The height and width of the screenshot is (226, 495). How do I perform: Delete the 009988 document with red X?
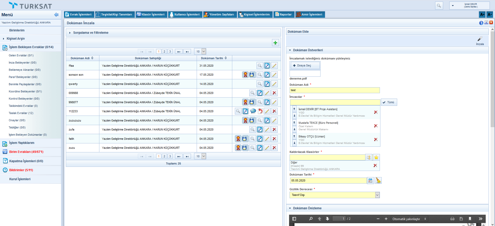click(x=274, y=93)
